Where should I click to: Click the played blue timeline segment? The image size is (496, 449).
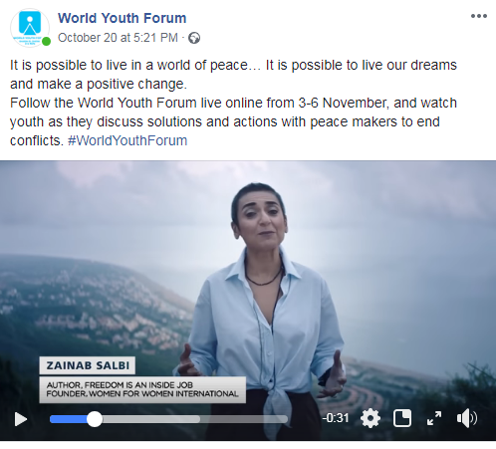pyautogui.click(x=69, y=419)
